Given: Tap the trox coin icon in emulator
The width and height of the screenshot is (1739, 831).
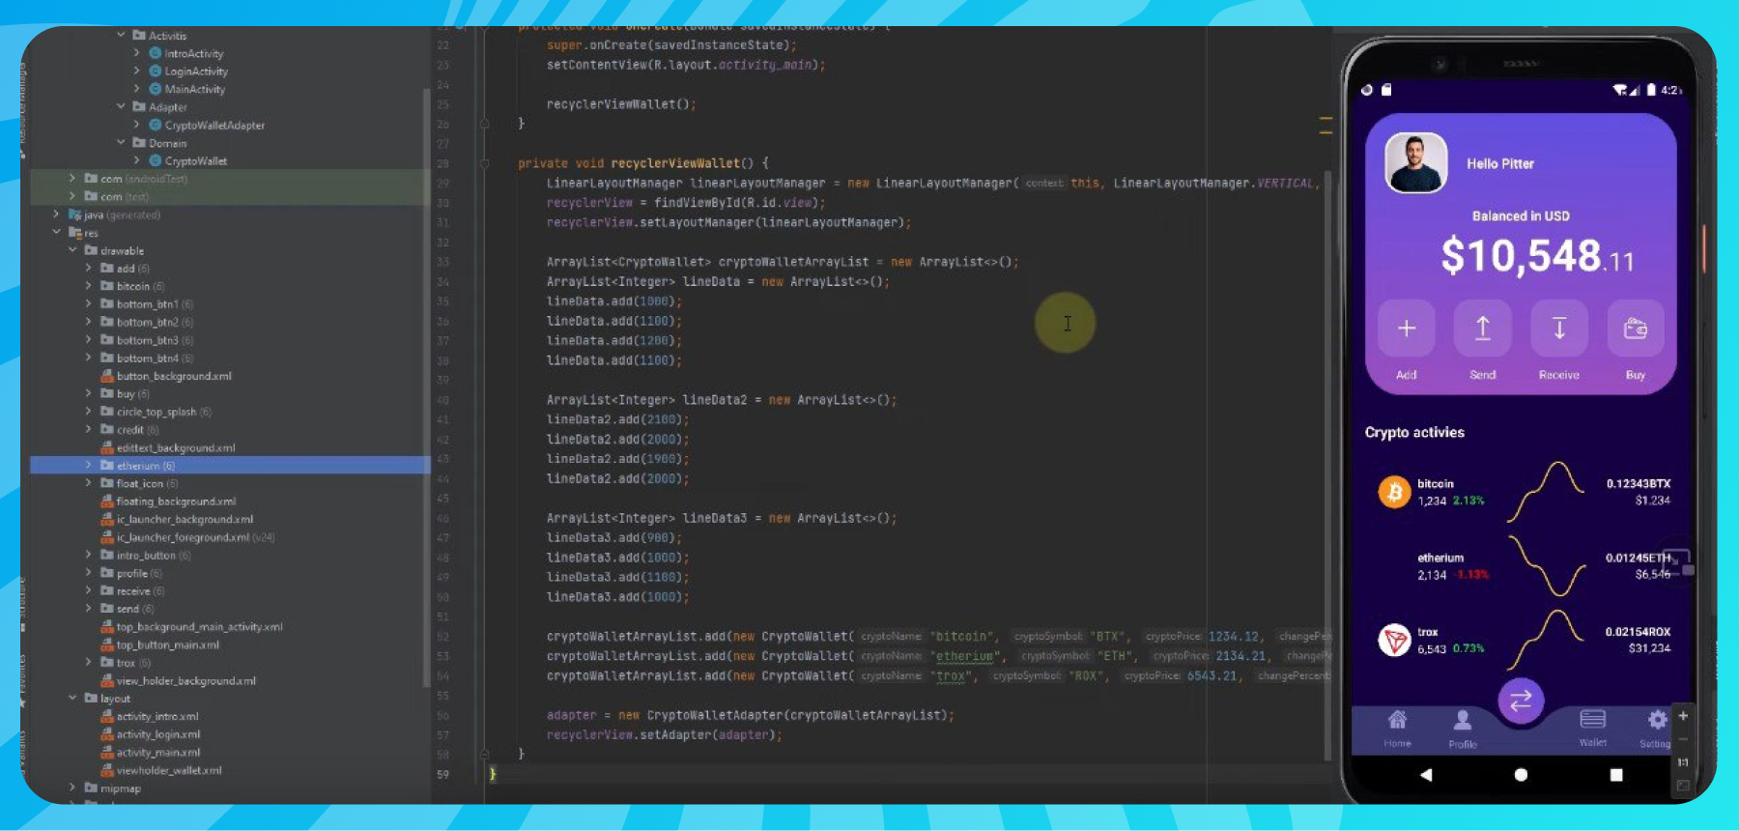Looking at the screenshot, I should pyautogui.click(x=1394, y=640).
